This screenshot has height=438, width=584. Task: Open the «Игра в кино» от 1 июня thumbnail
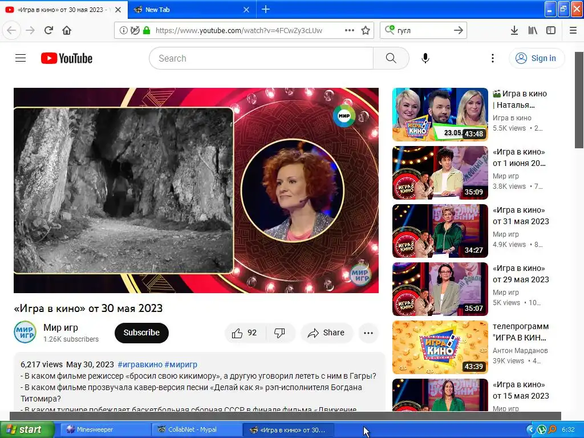(440, 173)
